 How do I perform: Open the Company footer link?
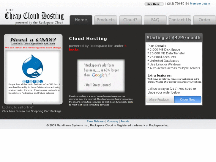click(x=113, y=121)
